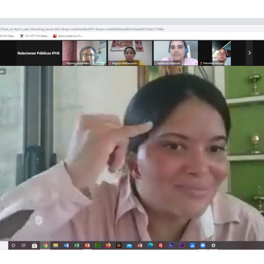Switch to the Zoom app in taskbar
The width and height of the screenshot is (264, 264).
point(203,246)
